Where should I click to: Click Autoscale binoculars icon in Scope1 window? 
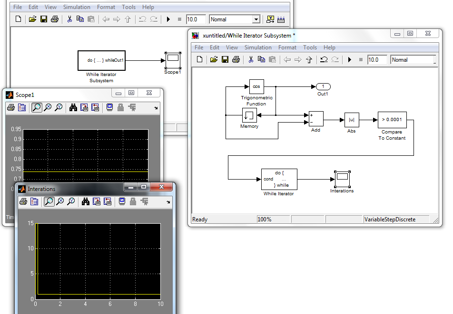coord(73,107)
